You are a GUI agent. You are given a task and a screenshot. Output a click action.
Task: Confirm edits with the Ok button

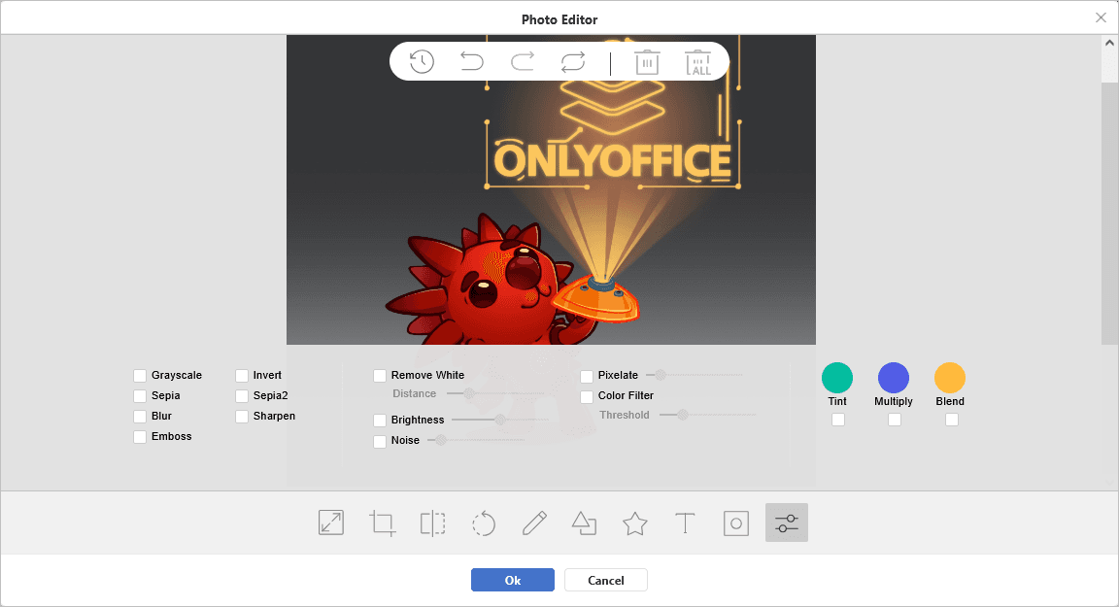point(512,580)
